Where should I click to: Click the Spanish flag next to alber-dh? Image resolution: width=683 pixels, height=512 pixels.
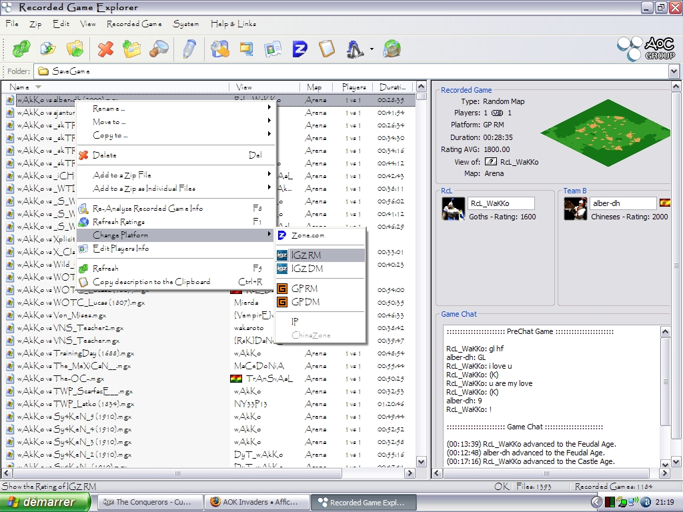(665, 203)
